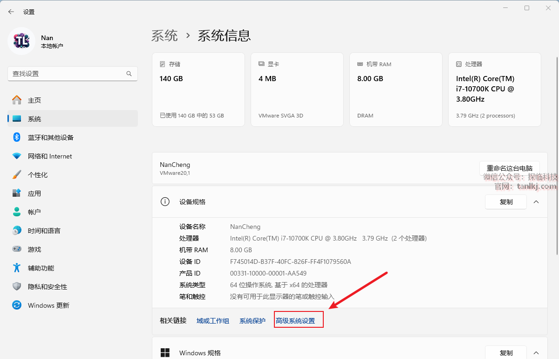Open 游戏 gaming settings
Image resolution: width=559 pixels, height=359 pixels.
click(34, 249)
